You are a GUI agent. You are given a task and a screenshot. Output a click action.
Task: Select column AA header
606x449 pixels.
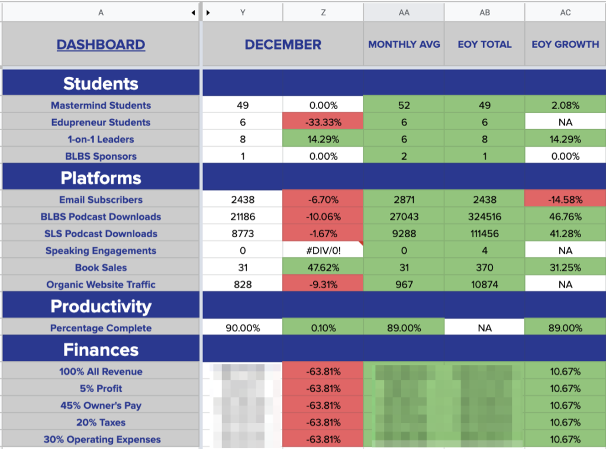point(404,11)
